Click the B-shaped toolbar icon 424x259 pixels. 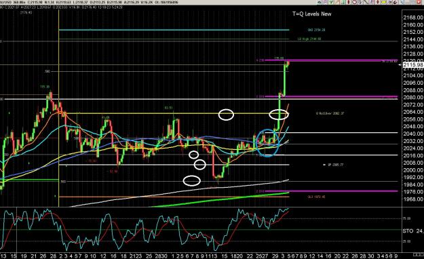[360, 2]
